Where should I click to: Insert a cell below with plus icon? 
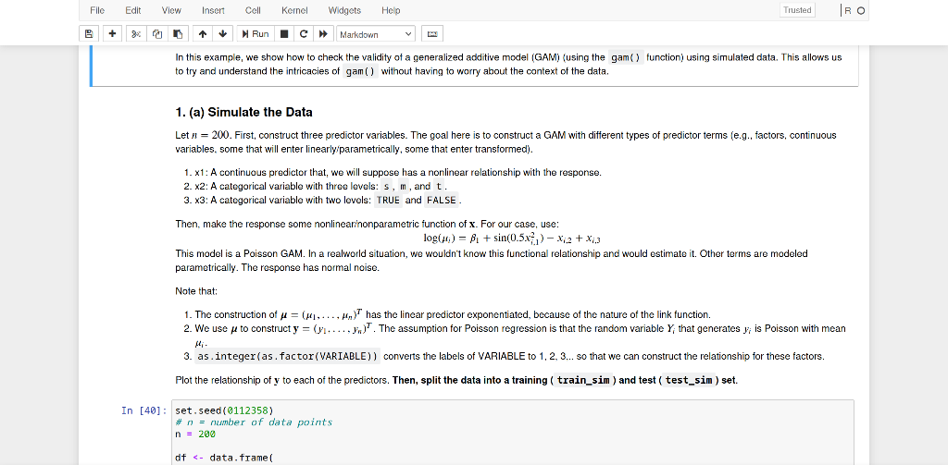coord(112,34)
